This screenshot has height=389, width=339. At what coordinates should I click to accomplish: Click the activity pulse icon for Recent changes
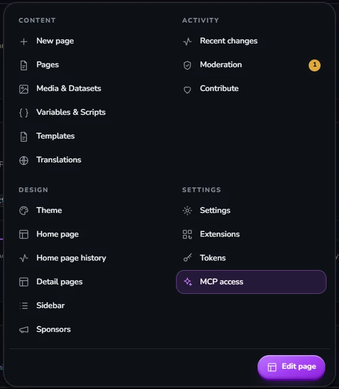tap(187, 42)
